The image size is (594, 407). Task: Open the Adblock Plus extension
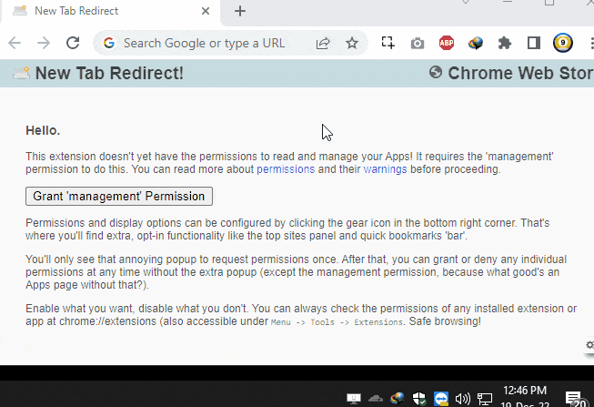pos(447,43)
